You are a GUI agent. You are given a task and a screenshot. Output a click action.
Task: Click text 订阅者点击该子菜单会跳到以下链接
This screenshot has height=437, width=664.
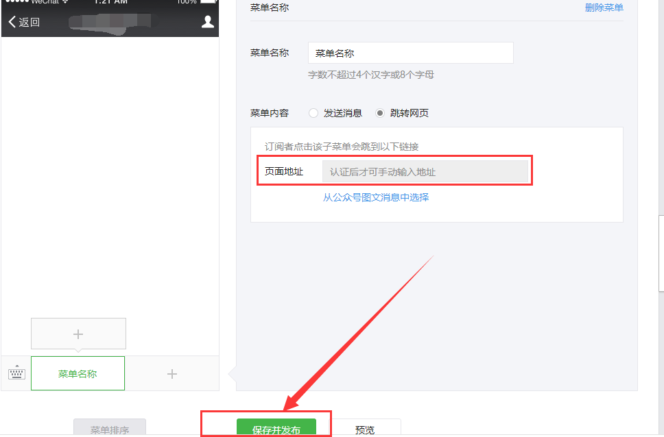tap(342, 147)
